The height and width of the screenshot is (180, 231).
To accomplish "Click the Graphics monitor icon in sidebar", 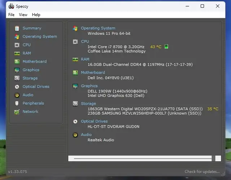I will point(17,70).
